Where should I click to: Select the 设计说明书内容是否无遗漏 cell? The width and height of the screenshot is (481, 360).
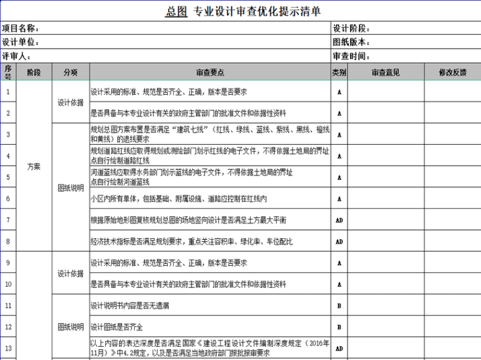[209, 306]
